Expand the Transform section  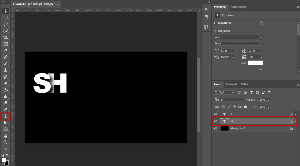215,23
